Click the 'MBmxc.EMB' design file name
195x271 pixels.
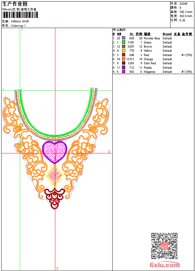tap(20, 21)
